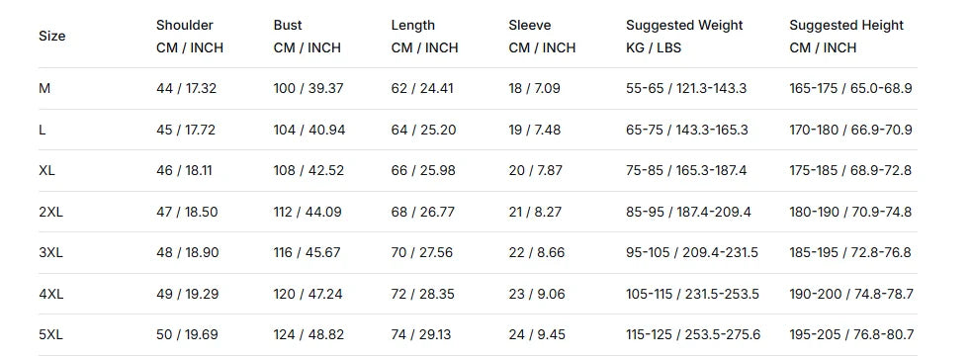Viewport: 971px width, 358px height.
Task: Click the Size column header
Action: pos(52,36)
